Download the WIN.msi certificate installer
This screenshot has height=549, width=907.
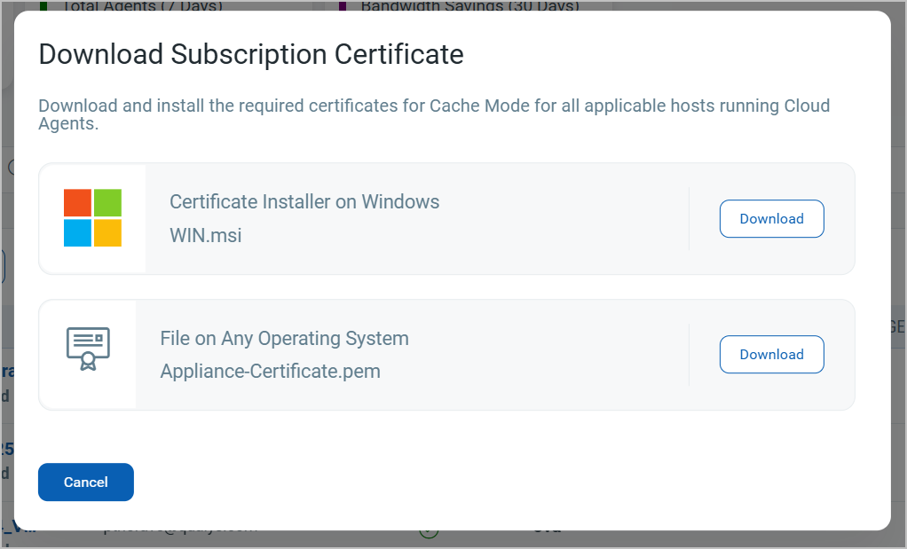771,219
